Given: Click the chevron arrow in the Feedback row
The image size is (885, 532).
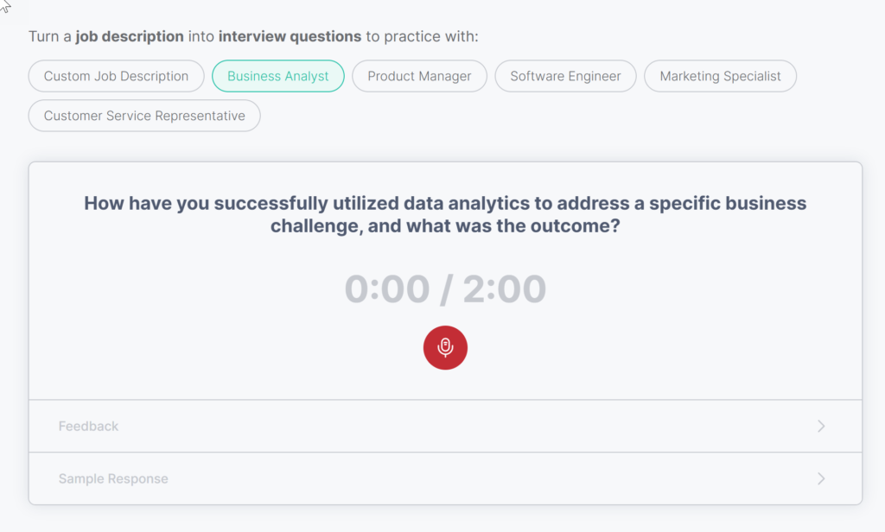Looking at the screenshot, I should click(x=821, y=426).
